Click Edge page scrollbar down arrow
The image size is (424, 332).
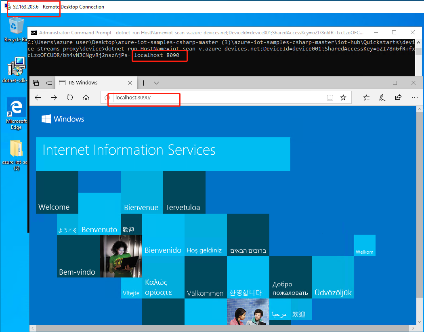click(x=420, y=322)
